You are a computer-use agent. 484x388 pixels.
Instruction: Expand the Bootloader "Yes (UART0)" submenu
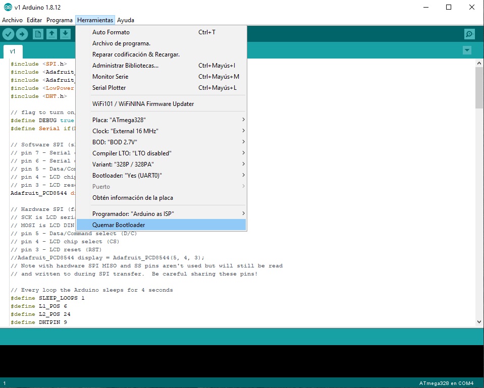pyautogui.click(x=161, y=175)
